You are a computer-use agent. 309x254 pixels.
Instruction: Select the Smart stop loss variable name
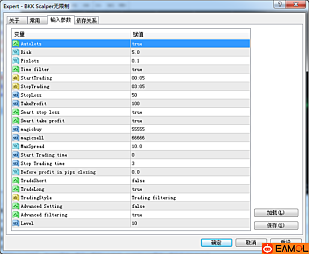[40, 112]
